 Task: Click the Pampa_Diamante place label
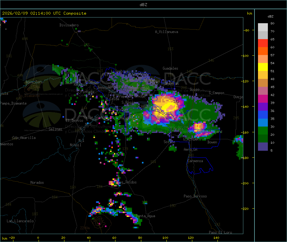pos(13,103)
